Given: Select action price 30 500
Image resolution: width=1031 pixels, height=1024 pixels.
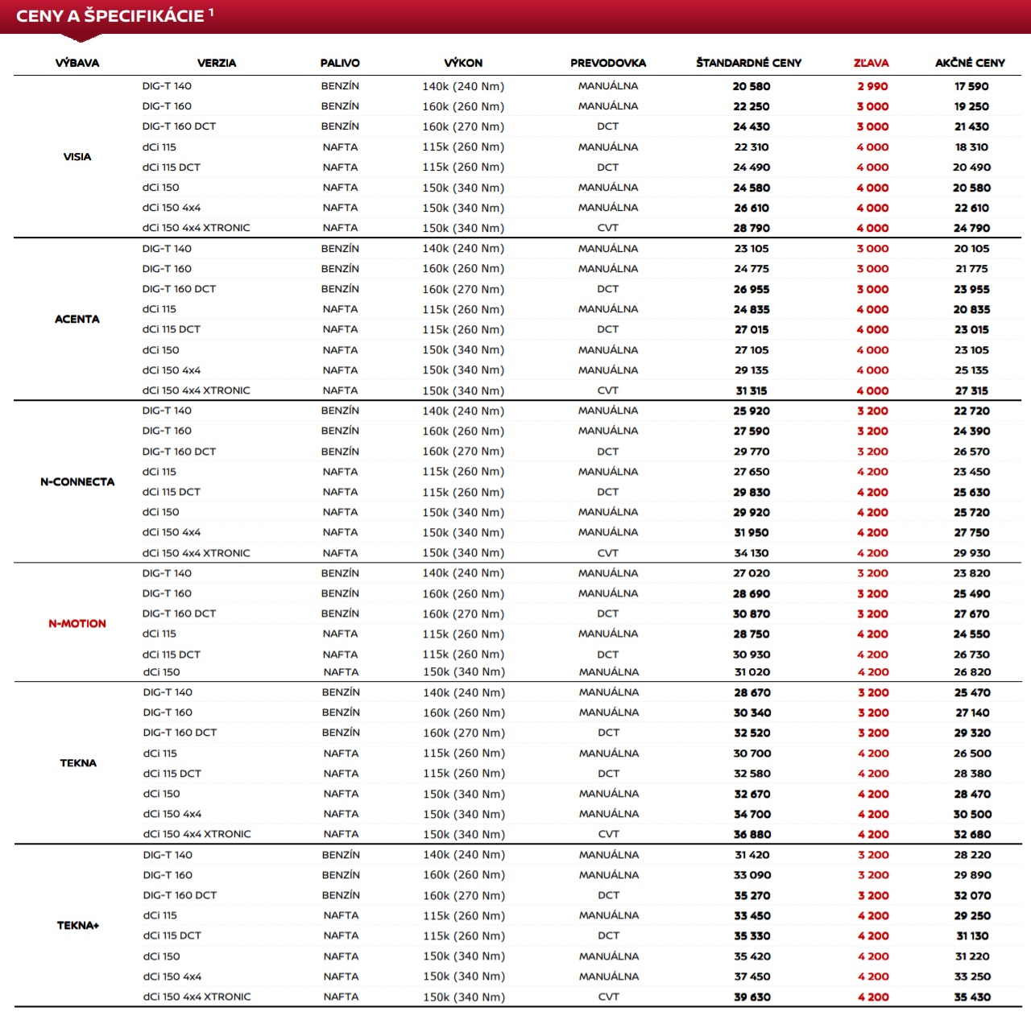Looking at the screenshot, I should click(x=972, y=815).
